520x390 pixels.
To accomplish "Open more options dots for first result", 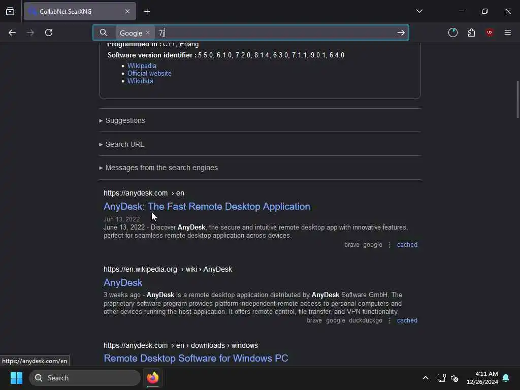I will pyautogui.click(x=389, y=245).
